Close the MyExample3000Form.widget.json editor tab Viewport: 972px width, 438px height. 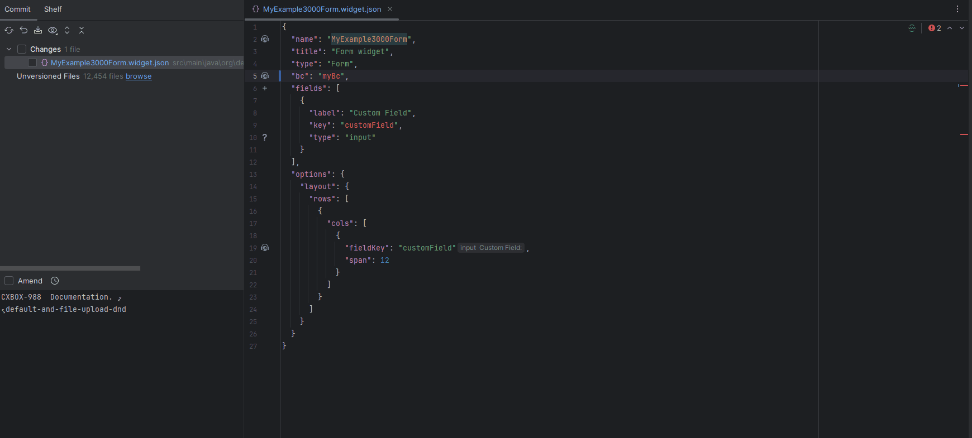click(390, 9)
